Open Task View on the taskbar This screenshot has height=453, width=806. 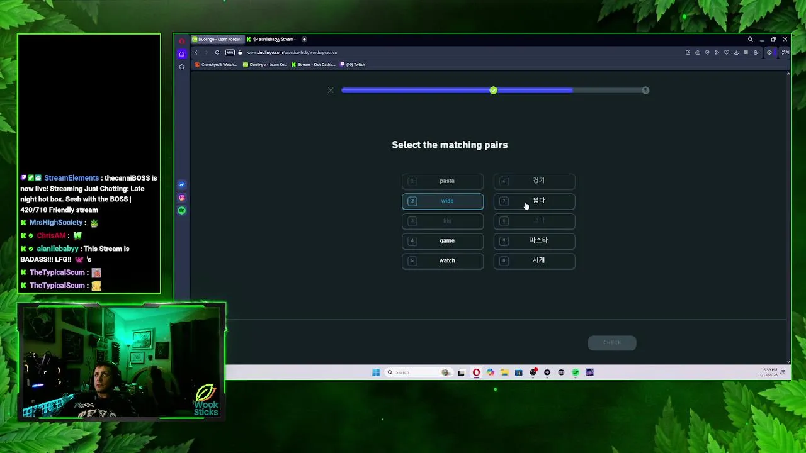[x=462, y=372]
